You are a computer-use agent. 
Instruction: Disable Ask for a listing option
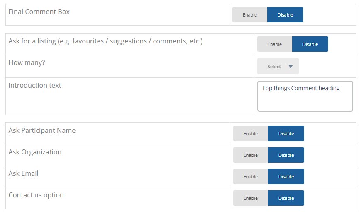coord(310,44)
